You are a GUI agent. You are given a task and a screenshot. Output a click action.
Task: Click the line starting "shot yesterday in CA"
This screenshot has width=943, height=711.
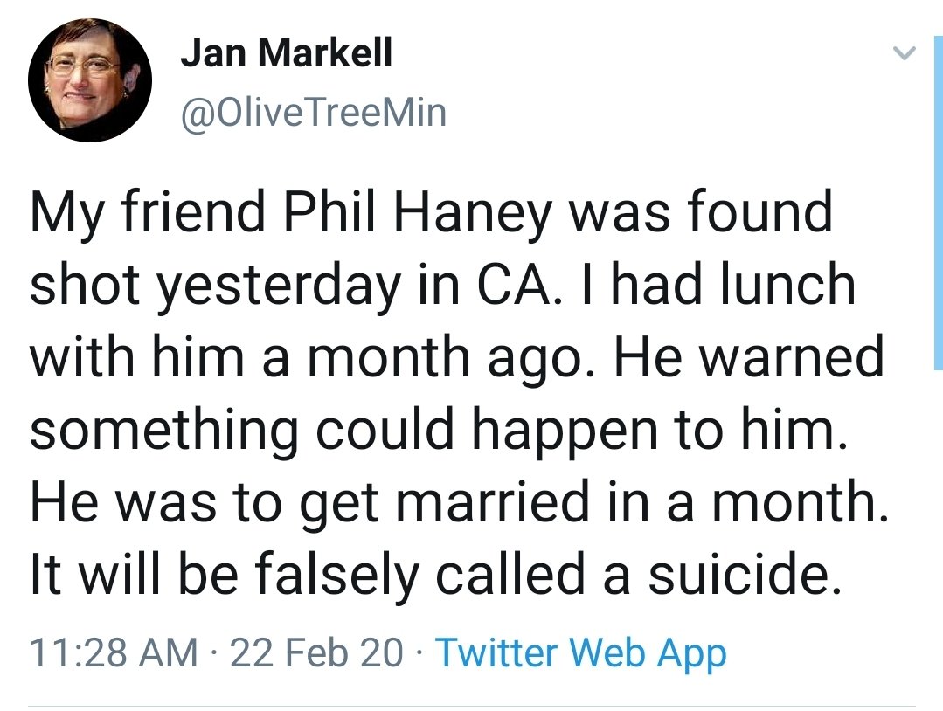(442, 286)
